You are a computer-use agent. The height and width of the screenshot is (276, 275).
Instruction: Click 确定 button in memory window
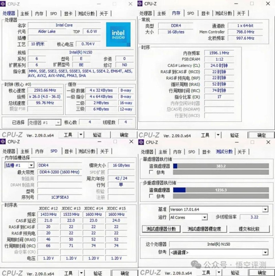pyautogui.click(x=261, y=135)
